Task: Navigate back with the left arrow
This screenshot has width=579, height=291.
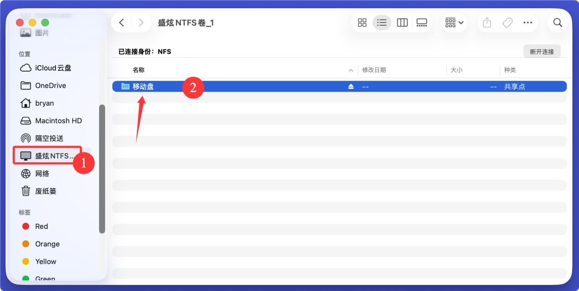Action: [x=121, y=22]
